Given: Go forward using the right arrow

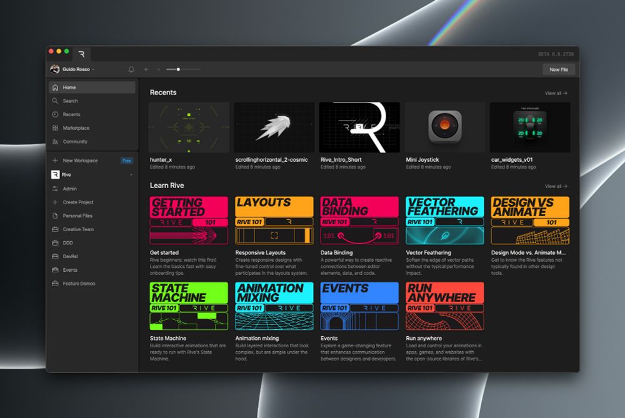Looking at the screenshot, I should point(158,69).
